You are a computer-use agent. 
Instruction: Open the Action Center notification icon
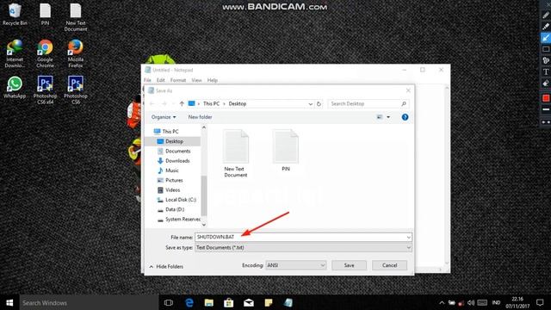(540, 302)
